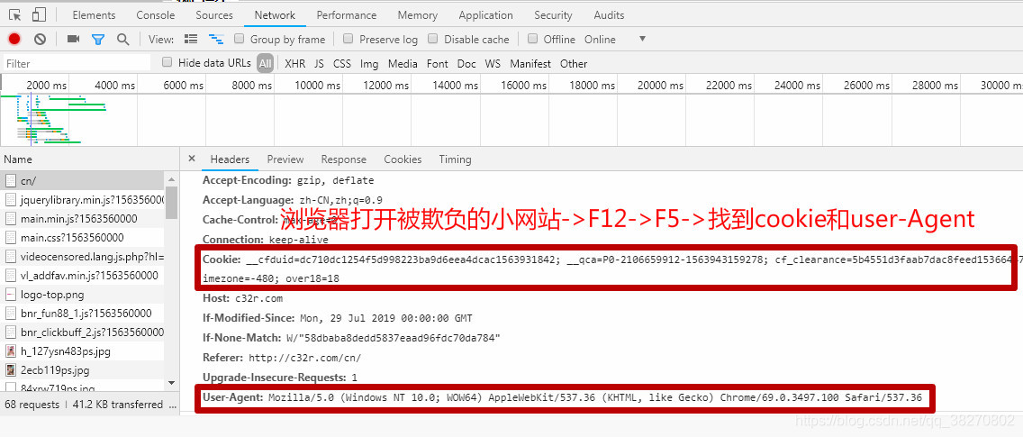Viewport: 1023px width, 437px height.
Task: Filter requests by WS
Action: (493, 63)
